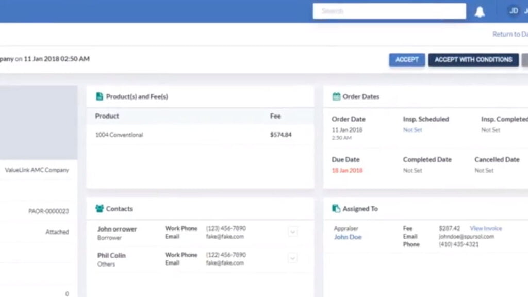Image resolution: width=528 pixels, height=297 pixels.
Task: Expand John orrower contact details
Action: pyautogui.click(x=293, y=232)
